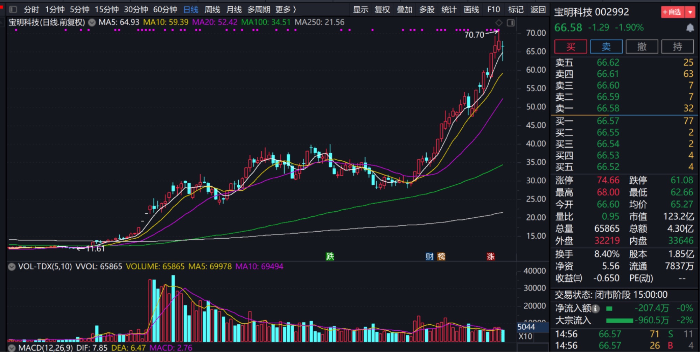This screenshot has width=700, height=352.
Task: Toggle the right side panel icon
Action: [x=511, y=23]
